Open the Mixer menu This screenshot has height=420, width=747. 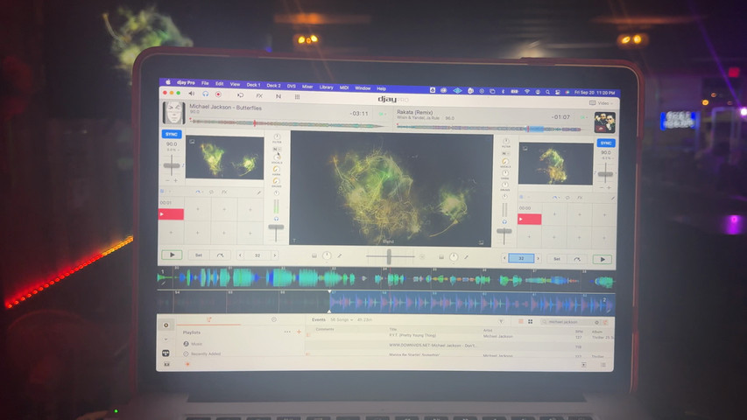[307, 87]
